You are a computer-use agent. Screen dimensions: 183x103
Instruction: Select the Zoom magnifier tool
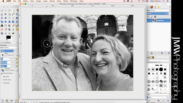(17, 14)
